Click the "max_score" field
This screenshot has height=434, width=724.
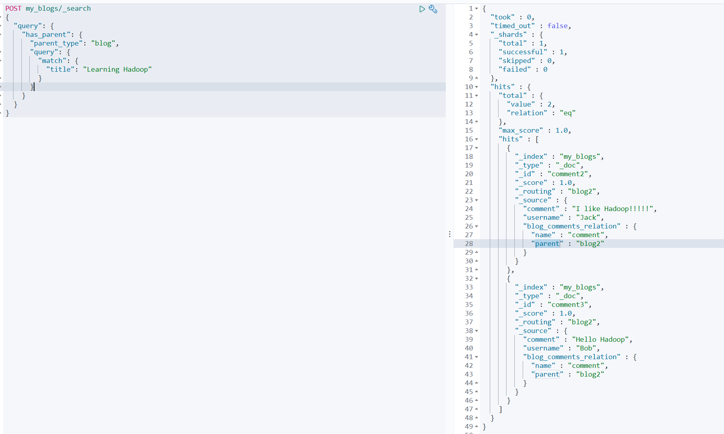(521, 130)
